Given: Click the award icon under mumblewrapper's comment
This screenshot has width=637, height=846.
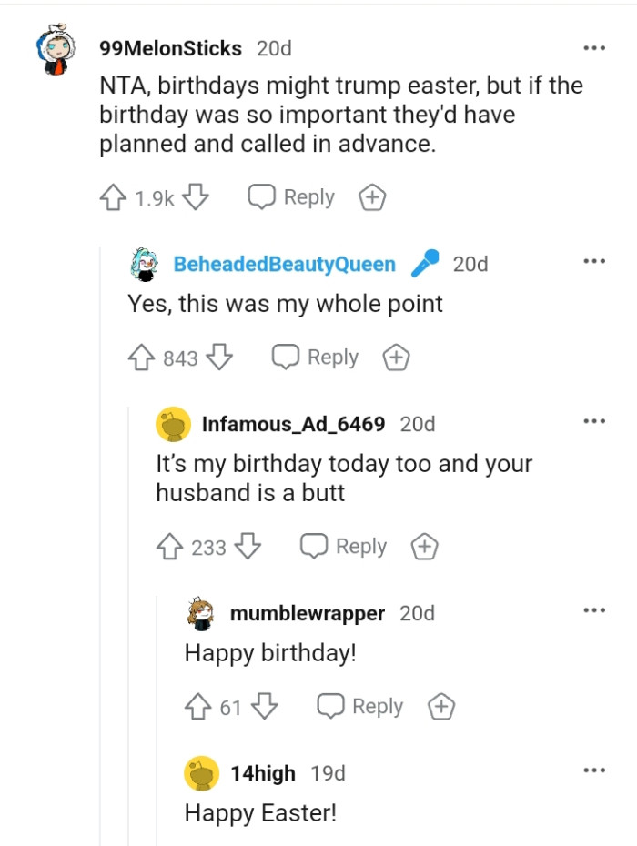Looking at the screenshot, I should point(440,707).
